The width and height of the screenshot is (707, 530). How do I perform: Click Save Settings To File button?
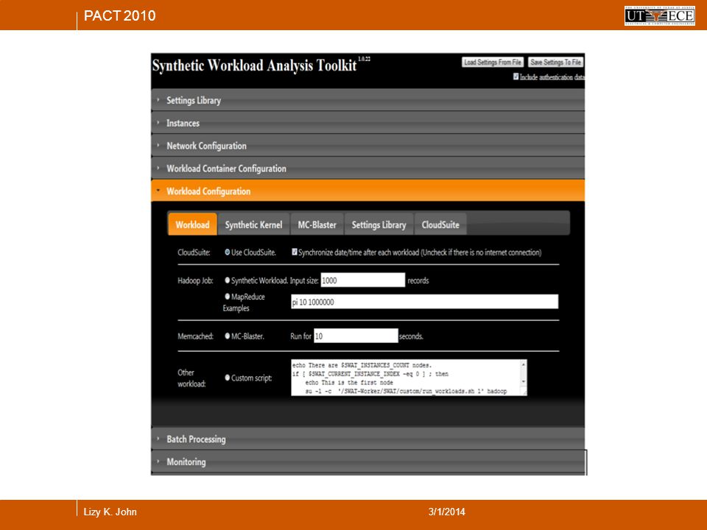coord(555,62)
